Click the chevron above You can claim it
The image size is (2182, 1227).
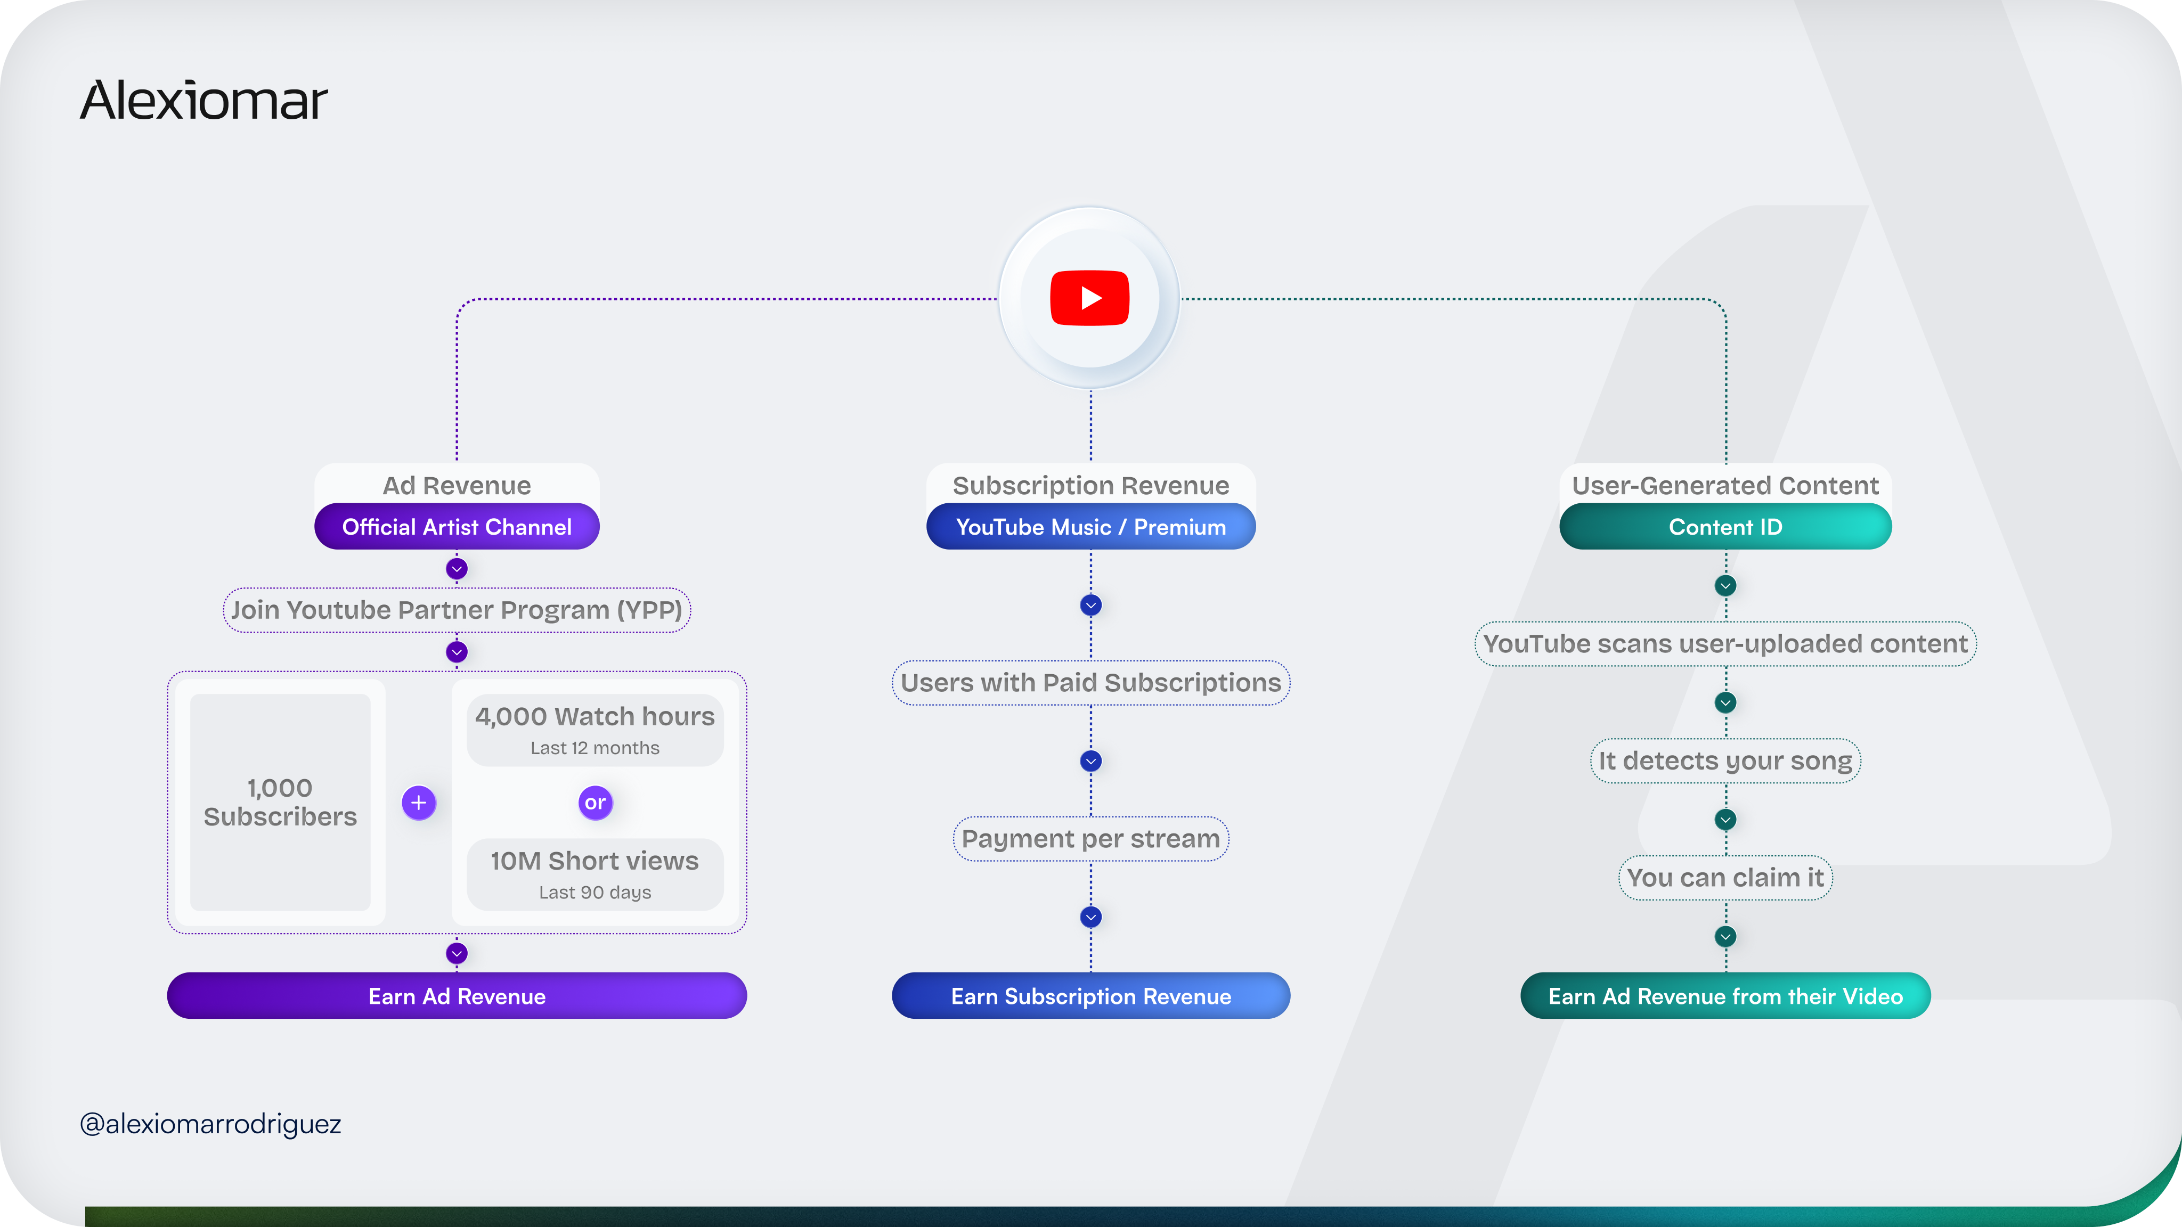(x=1725, y=820)
